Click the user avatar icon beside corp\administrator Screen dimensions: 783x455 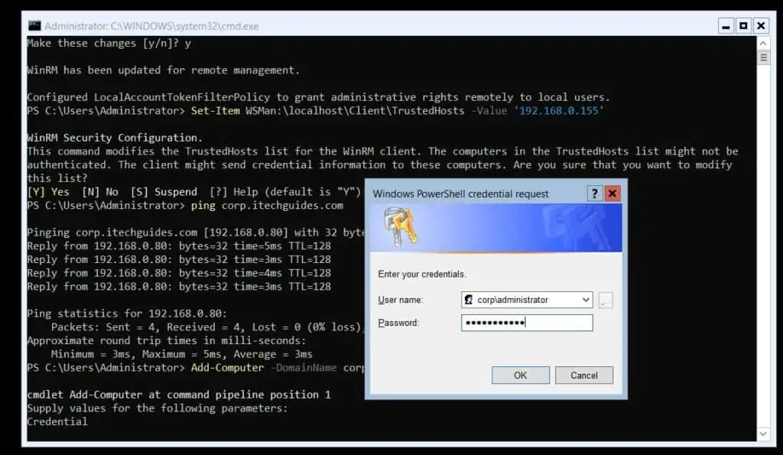point(468,300)
